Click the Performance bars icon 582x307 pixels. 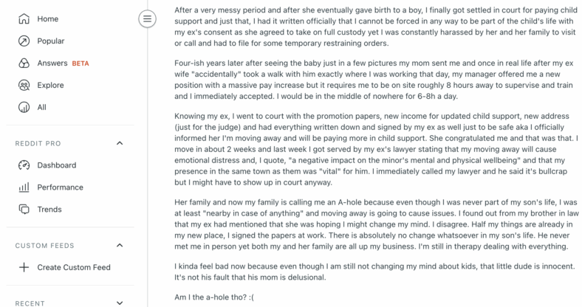[x=24, y=187]
